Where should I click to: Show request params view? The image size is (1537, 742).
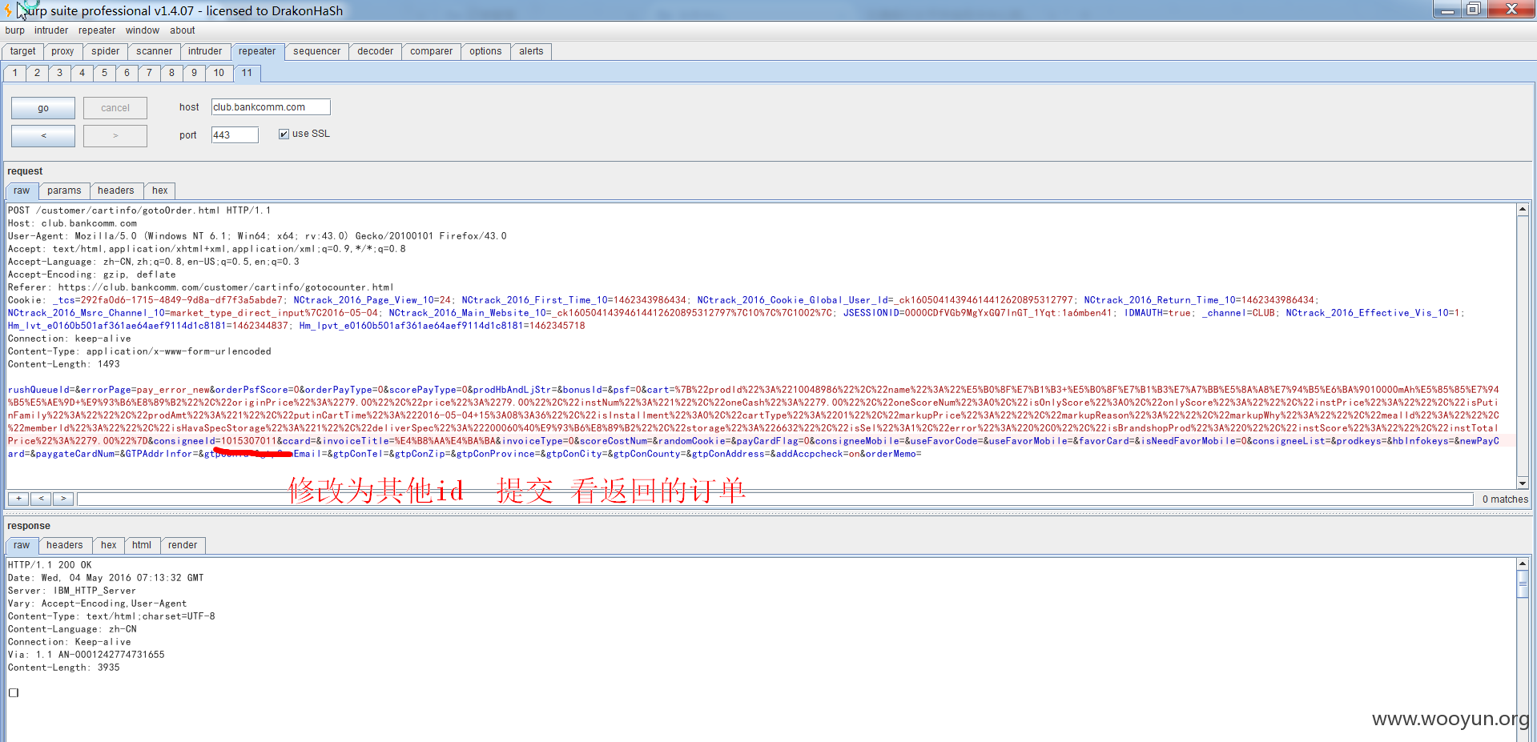tap(64, 191)
